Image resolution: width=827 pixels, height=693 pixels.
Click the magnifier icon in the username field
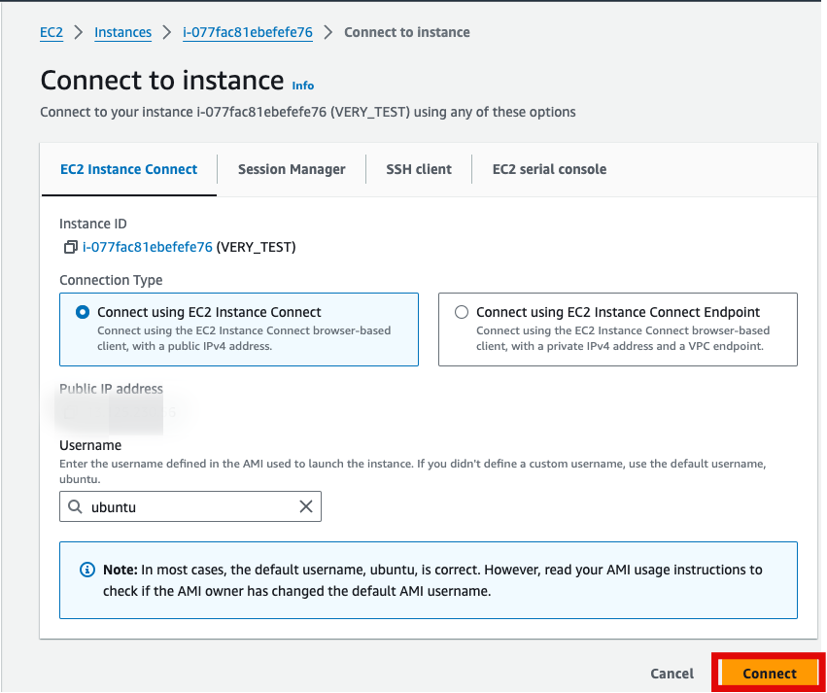[76, 506]
